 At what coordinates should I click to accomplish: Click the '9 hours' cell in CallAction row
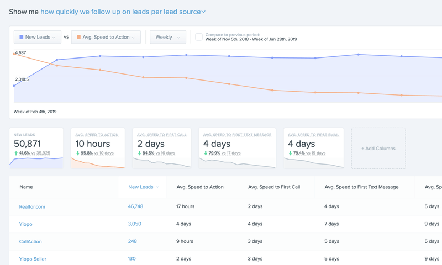(x=185, y=241)
